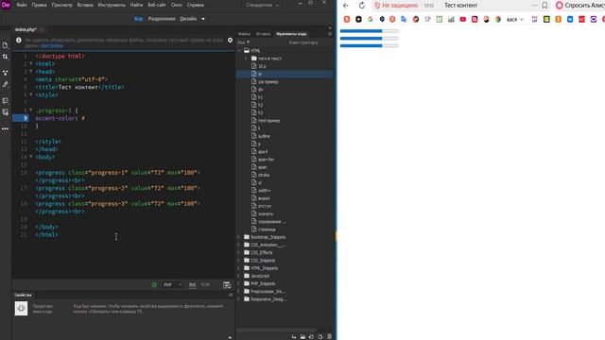Screen dimensions: 605x340
Task: Expand the JavaScript folder
Action: pyautogui.click(x=239, y=276)
